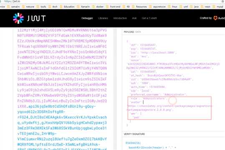Open the Introduction nav item
The image size is (225, 150).
point(120,18)
